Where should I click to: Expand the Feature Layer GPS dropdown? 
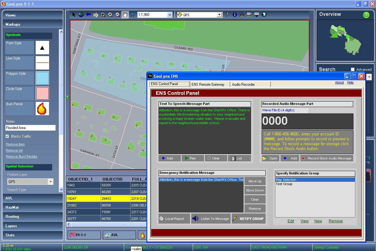[x=50, y=182]
